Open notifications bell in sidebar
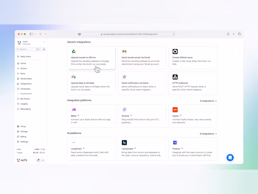 [x=44, y=49]
